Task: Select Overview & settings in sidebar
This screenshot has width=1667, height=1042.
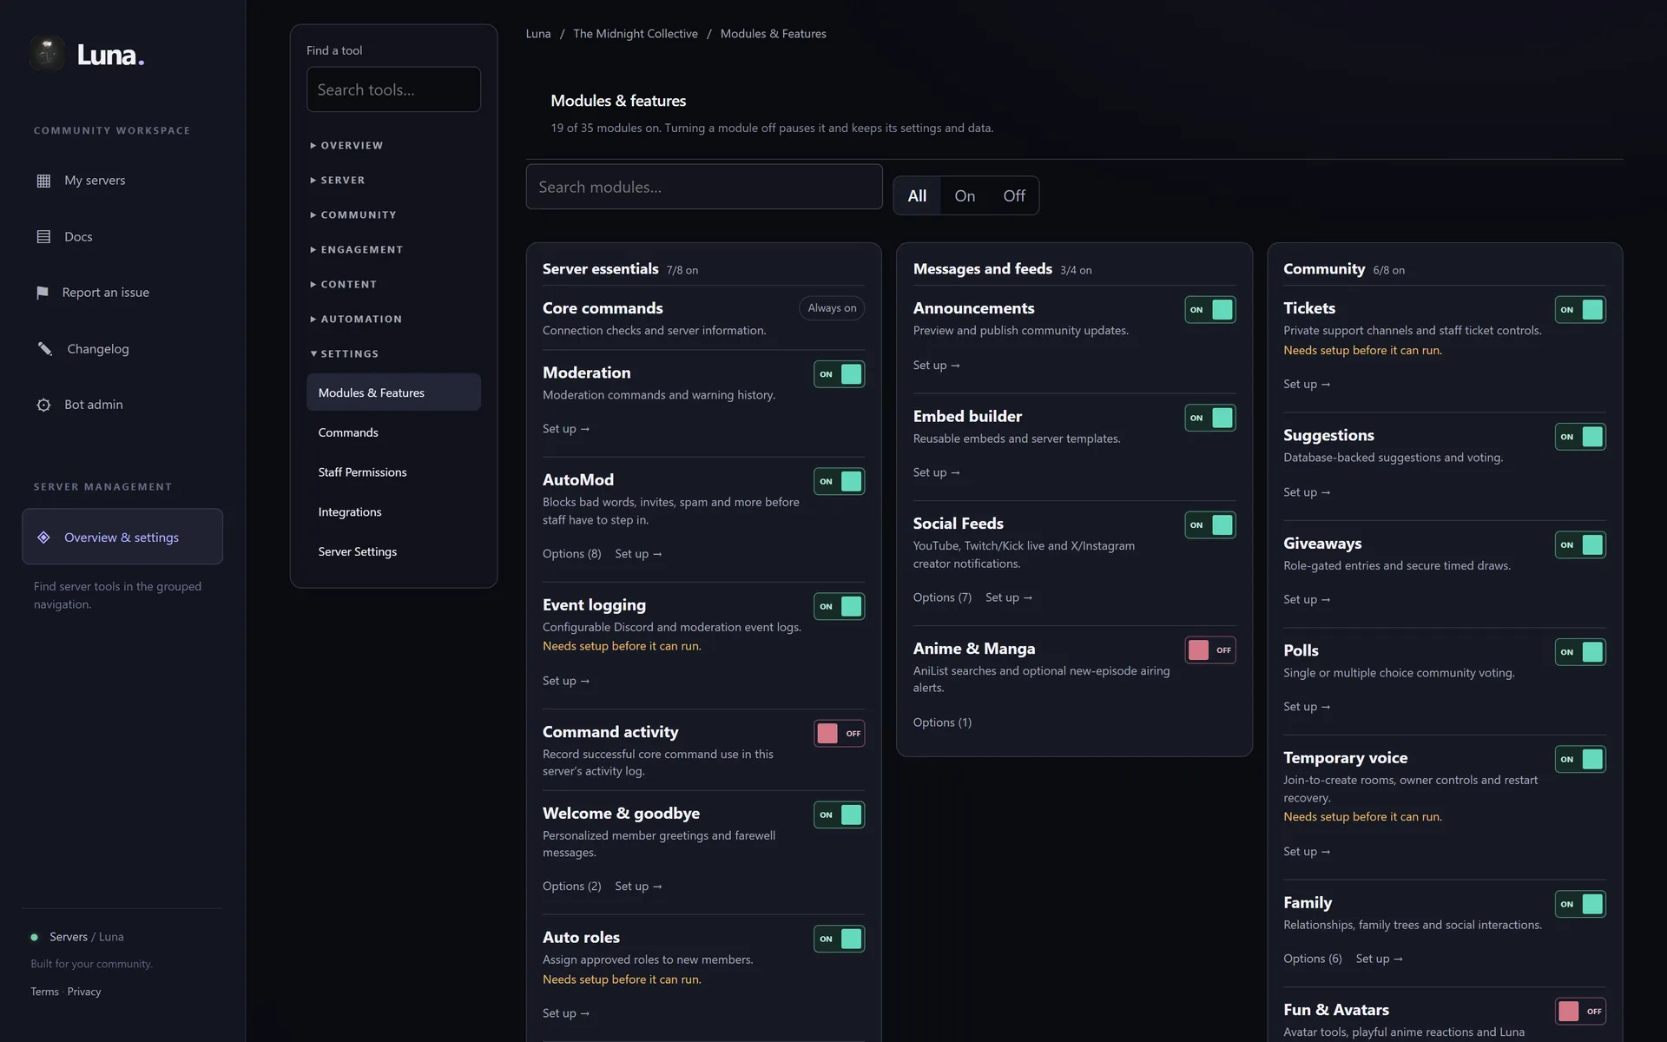Action: 122,537
